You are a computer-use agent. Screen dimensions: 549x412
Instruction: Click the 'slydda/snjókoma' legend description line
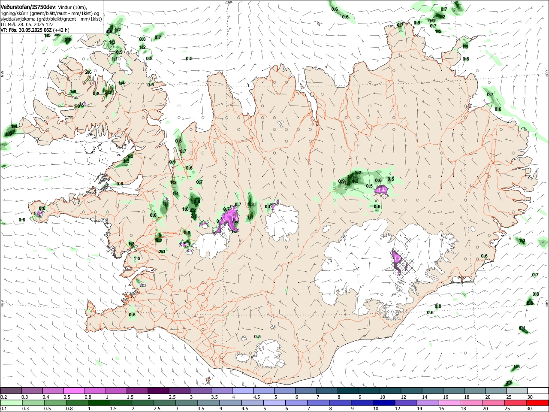[51, 19]
